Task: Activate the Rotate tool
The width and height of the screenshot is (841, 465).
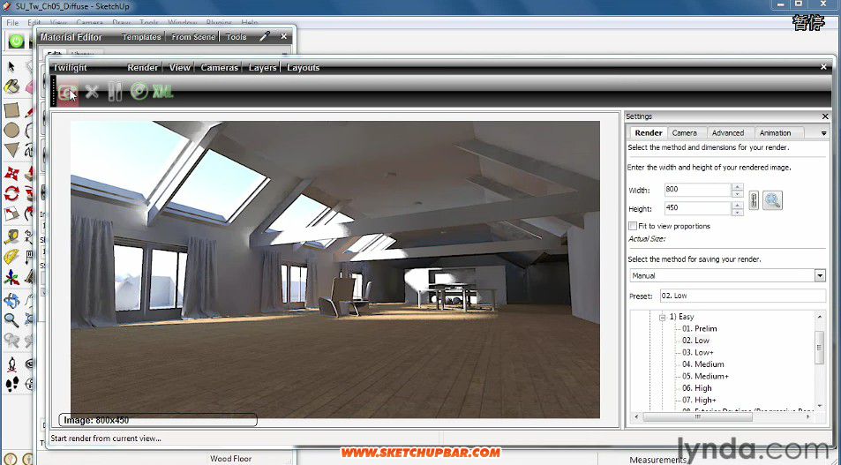Action: (11, 193)
